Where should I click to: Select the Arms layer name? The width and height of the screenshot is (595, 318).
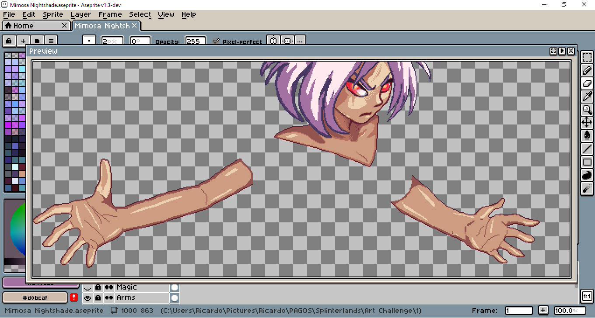pyautogui.click(x=142, y=298)
